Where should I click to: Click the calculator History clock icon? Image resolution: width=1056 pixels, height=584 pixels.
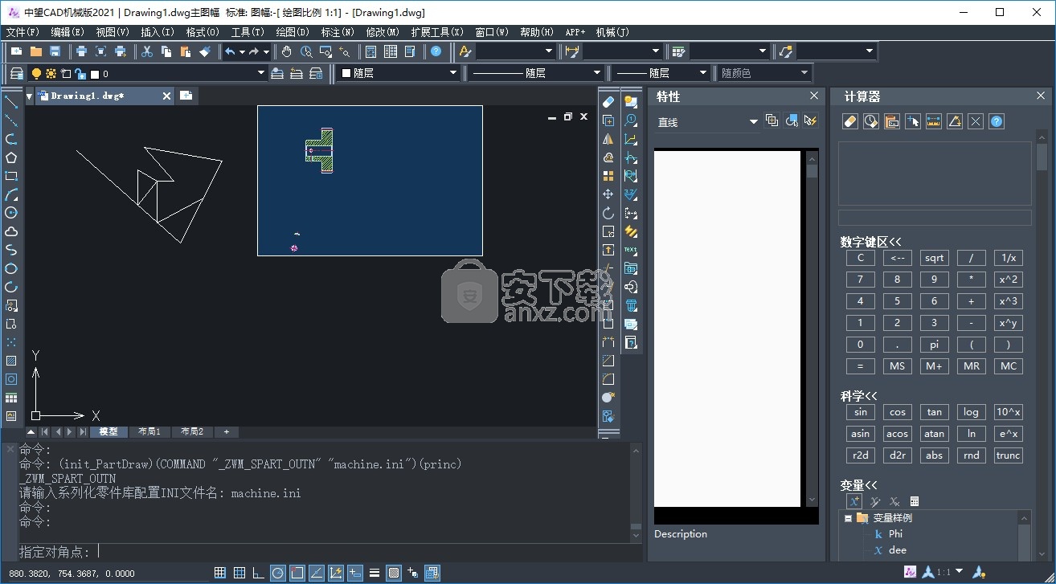[x=870, y=121]
